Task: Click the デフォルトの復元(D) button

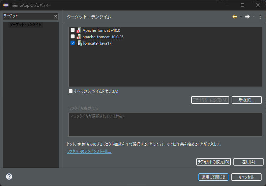Action: click(213, 162)
